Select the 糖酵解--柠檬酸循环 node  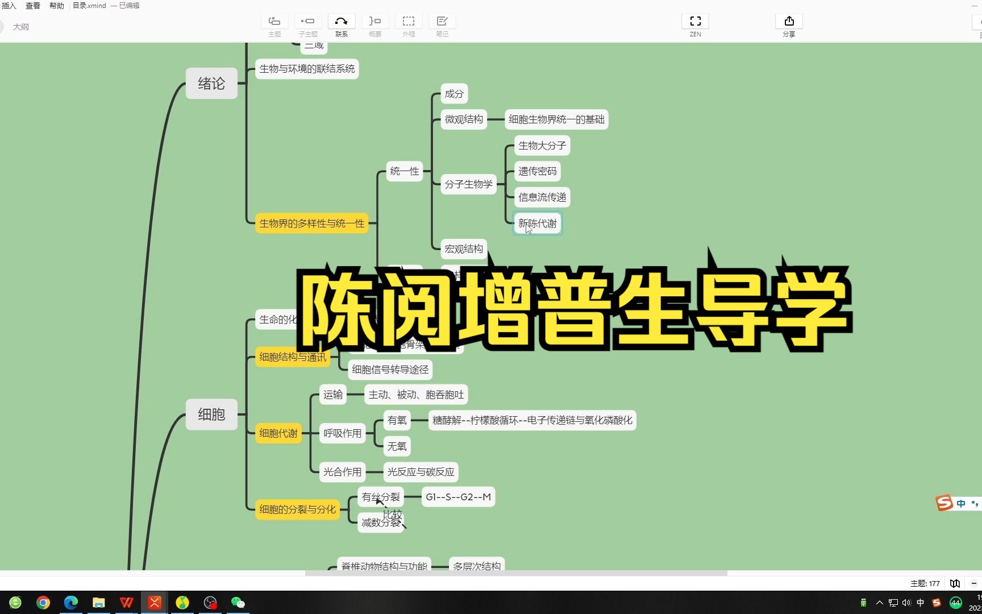(532, 420)
